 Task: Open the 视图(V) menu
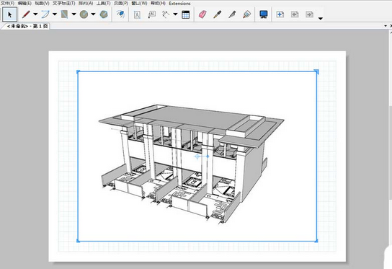(42, 4)
